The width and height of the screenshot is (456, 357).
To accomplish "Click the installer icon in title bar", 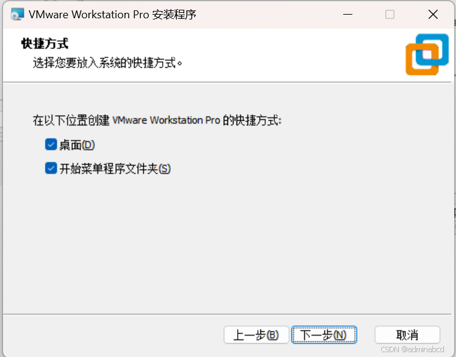I will (17, 14).
